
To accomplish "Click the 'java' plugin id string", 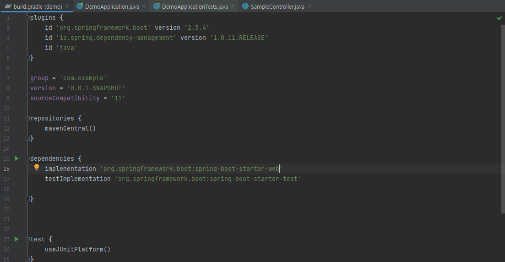I will point(67,48).
